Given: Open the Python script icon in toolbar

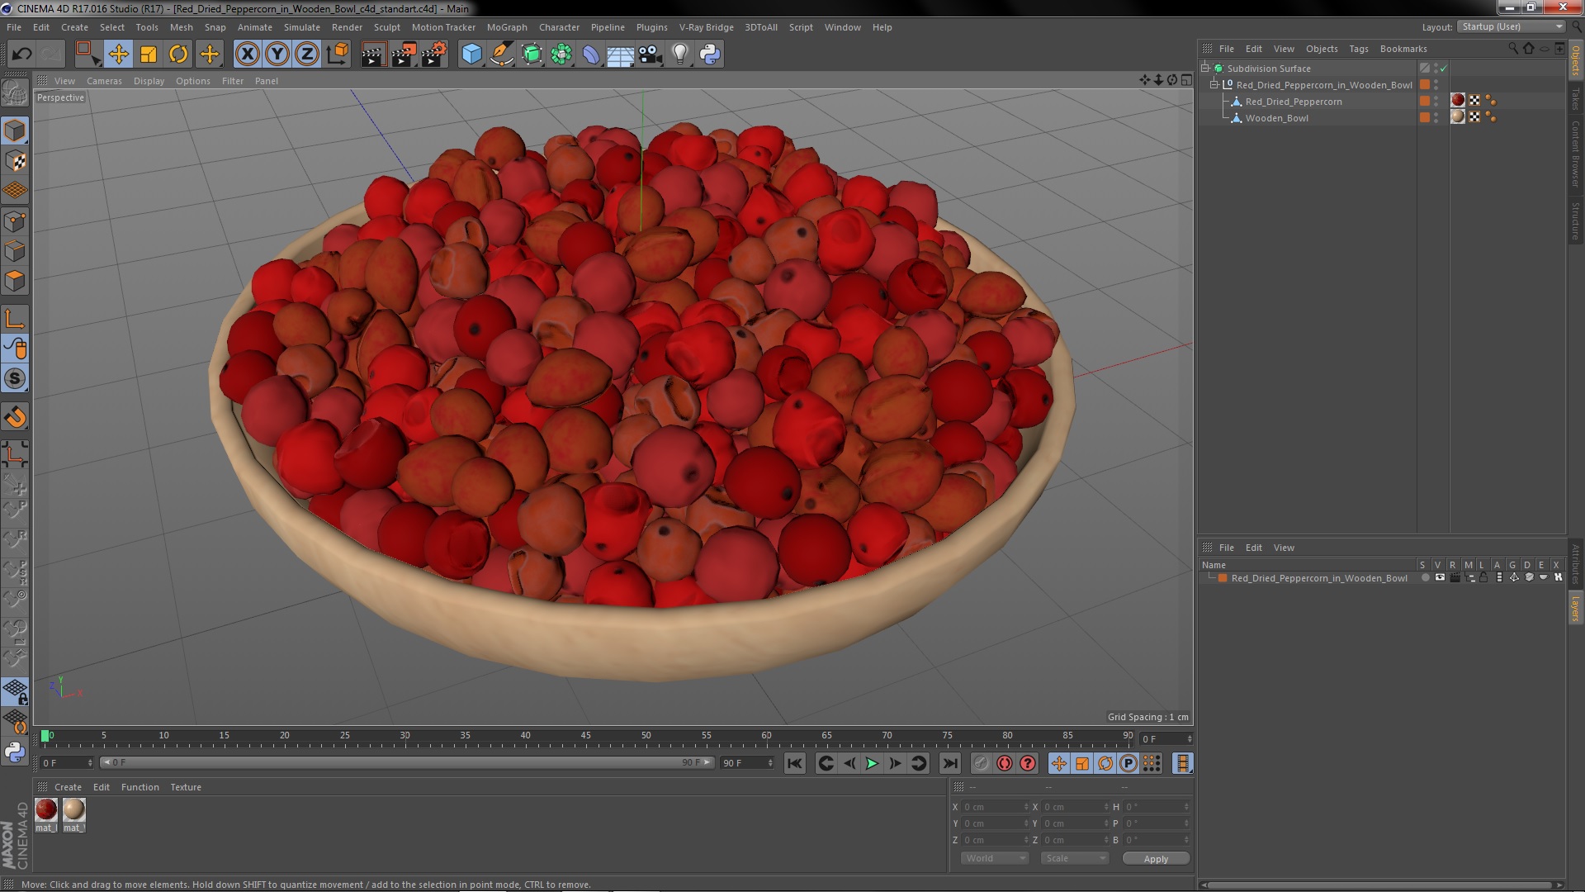Looking at the screenshot, I should tap(710, 55).
